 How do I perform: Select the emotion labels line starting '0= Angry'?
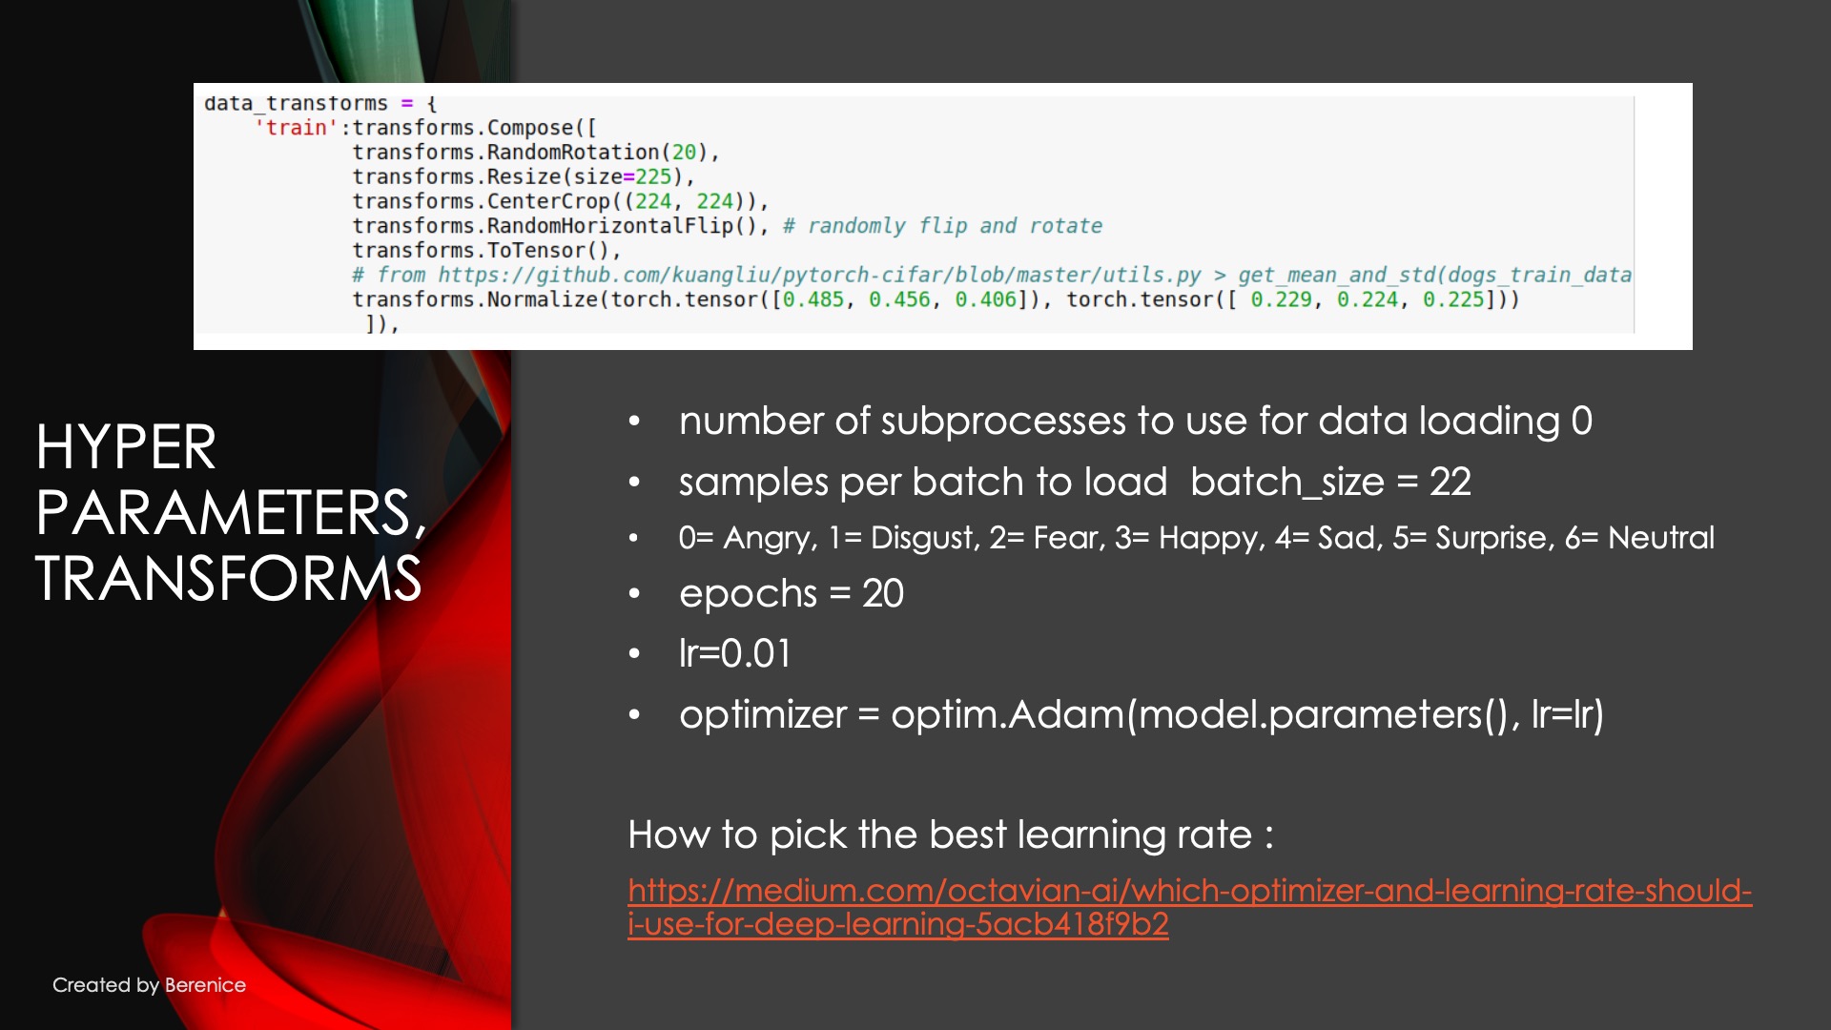pos(1196,538)
